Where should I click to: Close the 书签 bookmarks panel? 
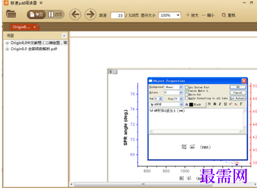point(64,36)
